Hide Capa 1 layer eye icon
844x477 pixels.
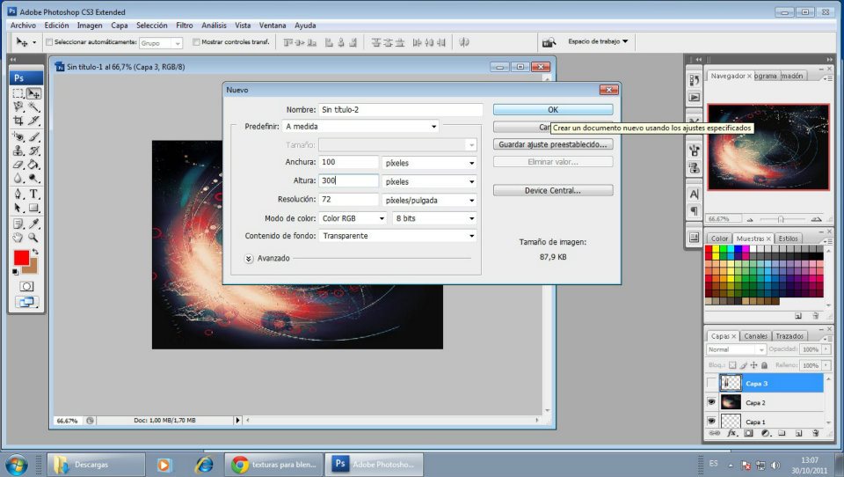click(x=711, y=421)
